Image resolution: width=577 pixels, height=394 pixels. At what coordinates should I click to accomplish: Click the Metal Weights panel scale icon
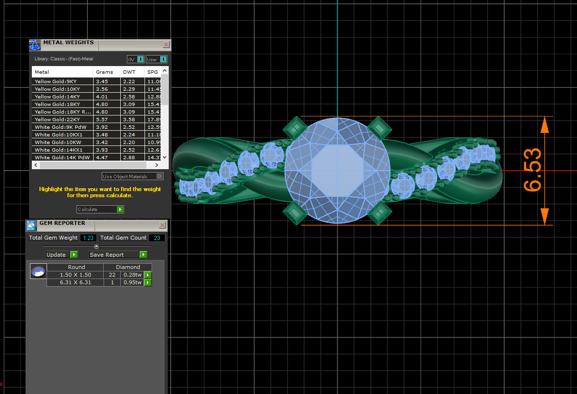point(35,45)
